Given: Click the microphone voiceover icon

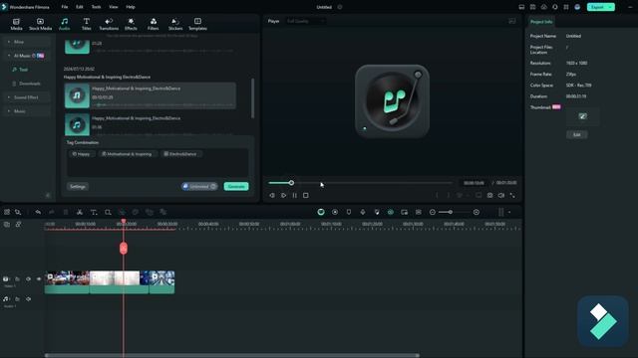Looking at the screenshot, I should (x=363, y=212).
